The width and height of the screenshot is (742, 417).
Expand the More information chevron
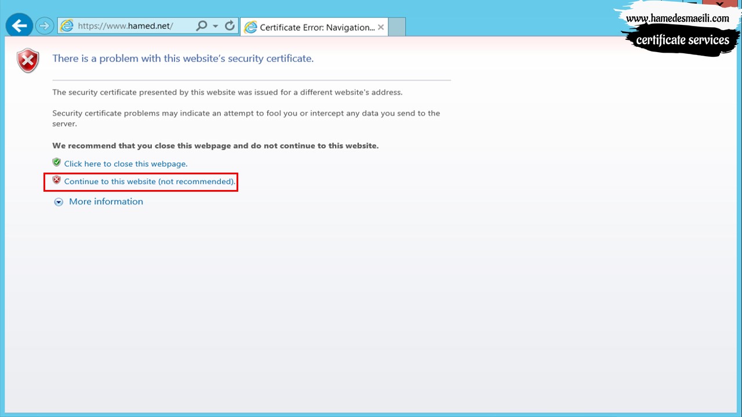pos(59,202)
